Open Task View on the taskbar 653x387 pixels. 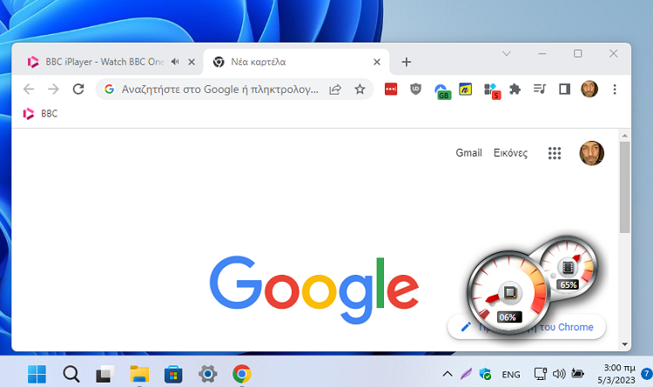click(x=105, y=374)
